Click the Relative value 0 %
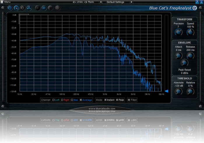Viewport: 204px width, 143px height. (190, 86)
